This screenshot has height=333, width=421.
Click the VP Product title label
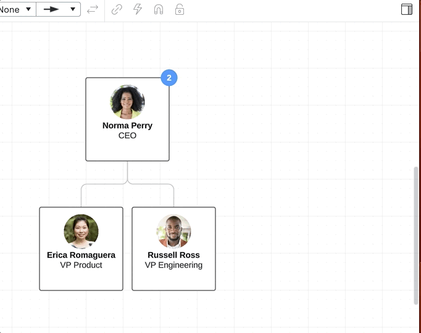tap(81, 265)
